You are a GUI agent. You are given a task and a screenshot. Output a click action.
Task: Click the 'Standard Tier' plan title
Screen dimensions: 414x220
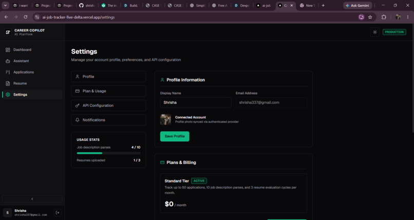[x=177, y=181]
